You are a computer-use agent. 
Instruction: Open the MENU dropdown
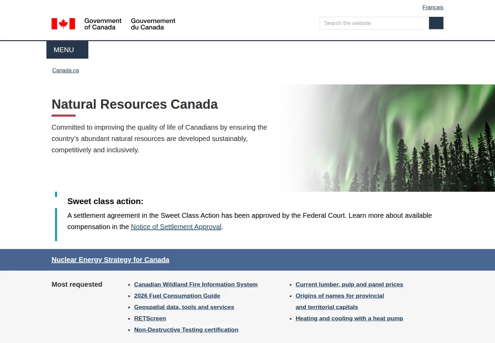pos(67,50)
